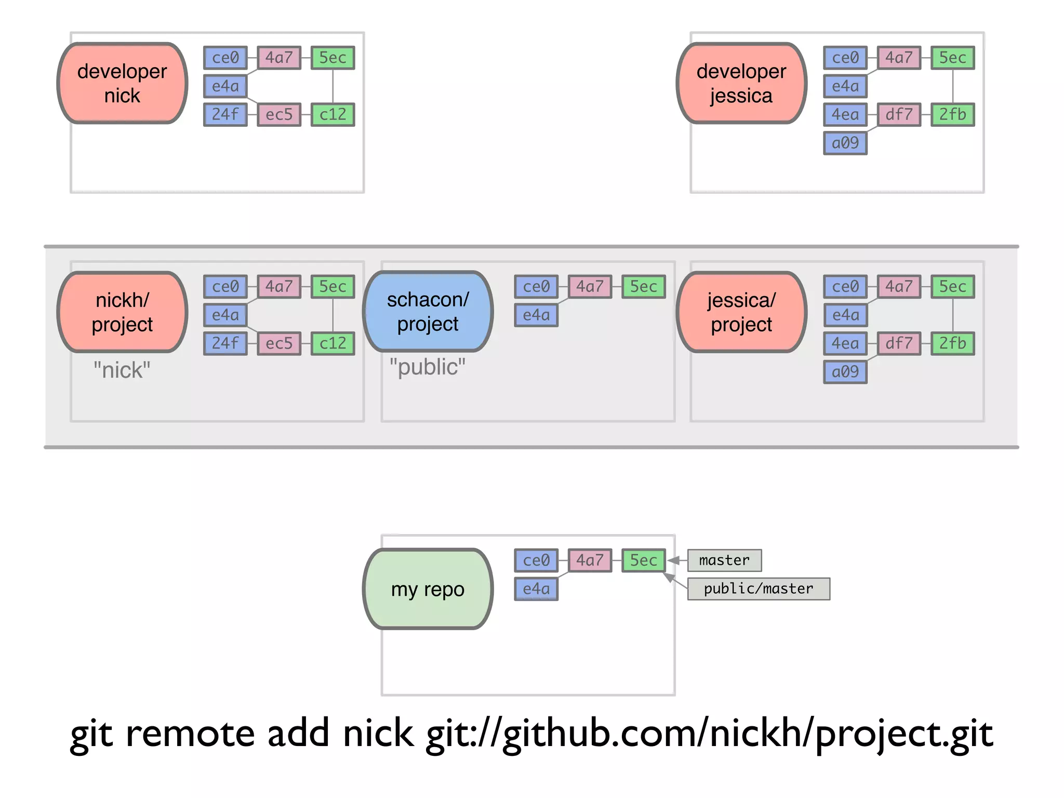Image resolution: width=1064 pixels, height=798 pixels.
Task: Click 5ec commit in my repo box
Action: click(644, 560)
